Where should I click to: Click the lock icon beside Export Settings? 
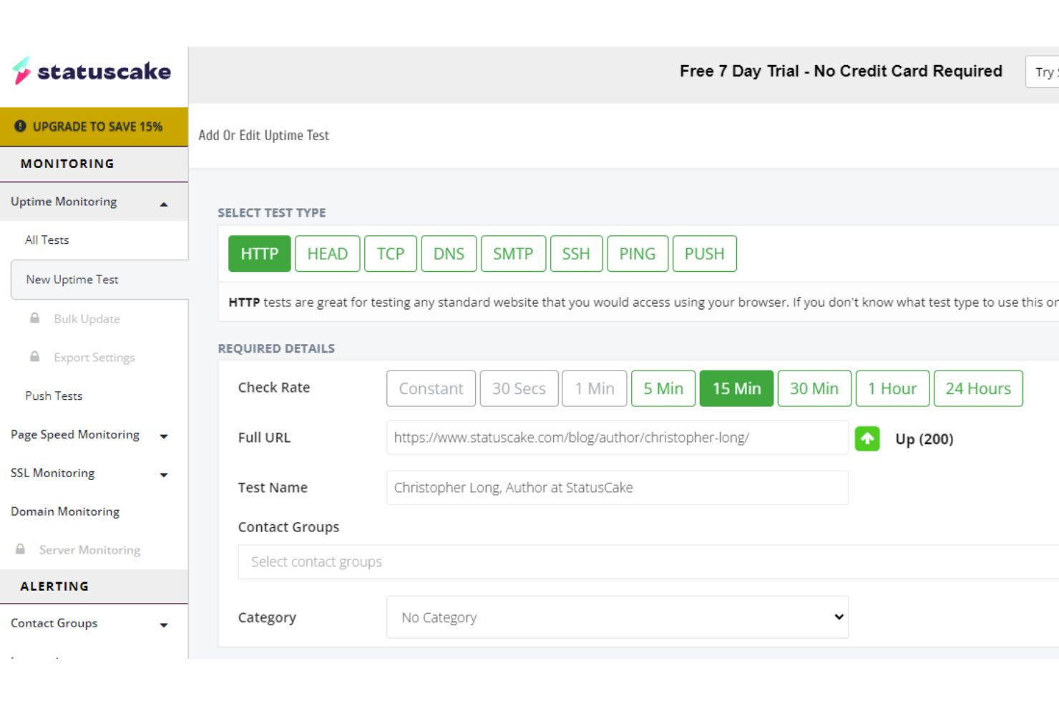(x=34, y=356)
